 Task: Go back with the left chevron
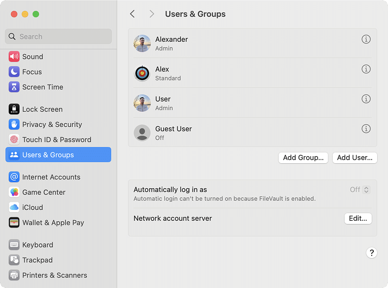click(x=132, y=14)
